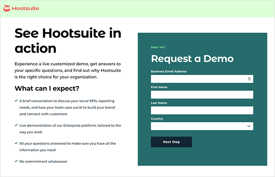The width and height of the screenshot is (275, 177).
Task: Click the Hootsuite wordmark in header
Action: [x=26, y=8]
